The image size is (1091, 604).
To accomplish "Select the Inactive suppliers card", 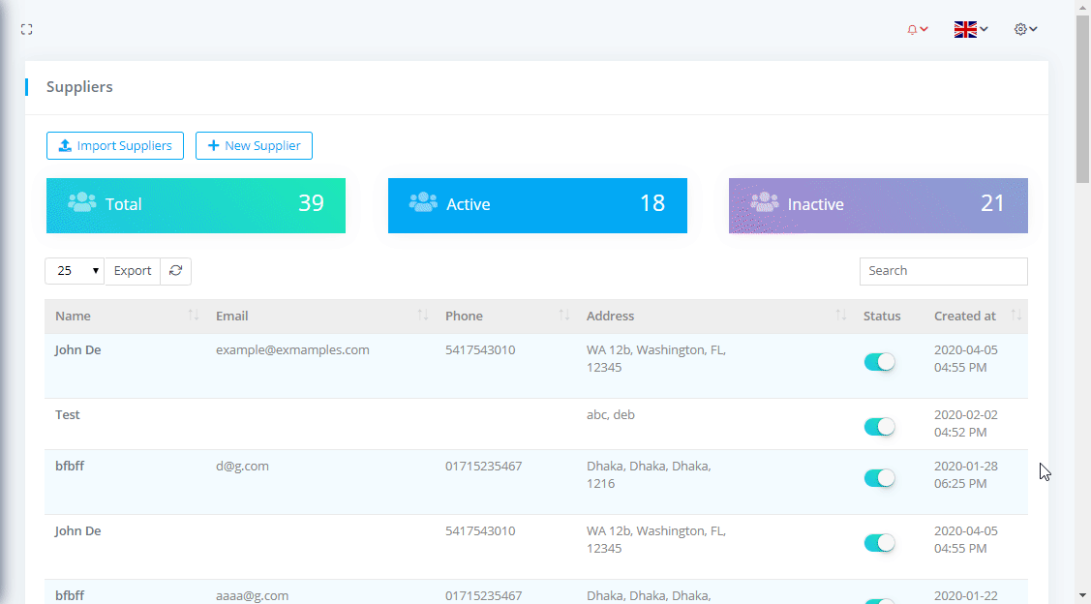I will (878, 205).
